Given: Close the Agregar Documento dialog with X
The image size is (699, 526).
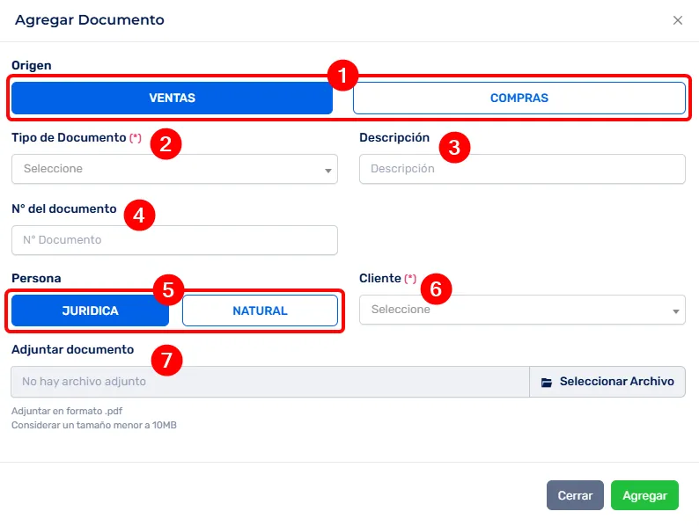Looking at the screenshot, I should coord(678,20).
